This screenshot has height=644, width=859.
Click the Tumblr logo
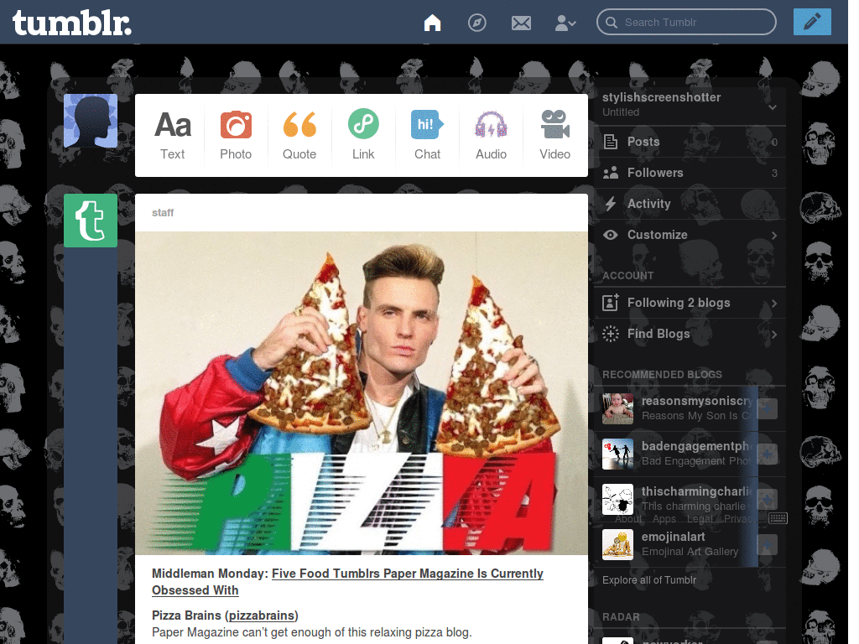pyautogui.click(x=72, y=23)
